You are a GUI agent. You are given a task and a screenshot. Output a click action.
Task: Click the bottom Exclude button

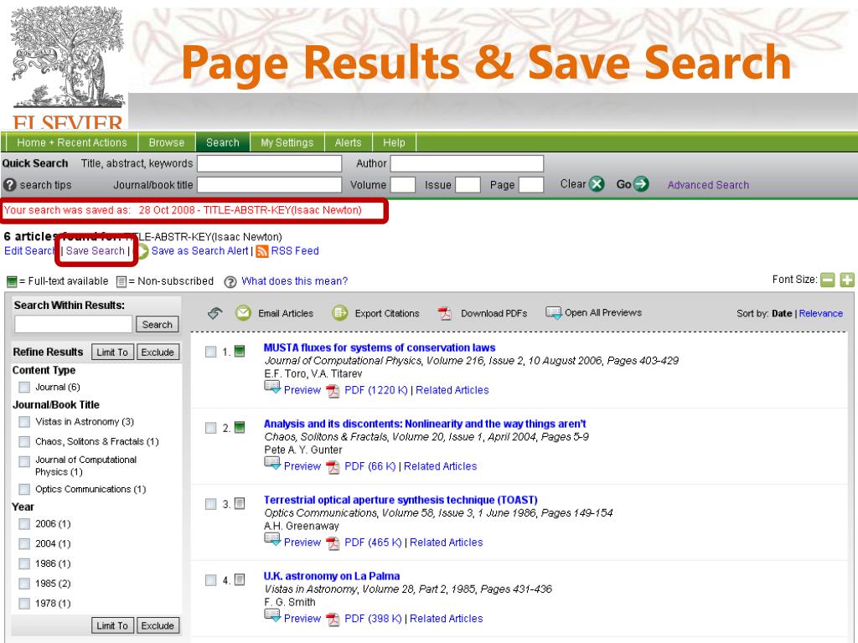158,625
